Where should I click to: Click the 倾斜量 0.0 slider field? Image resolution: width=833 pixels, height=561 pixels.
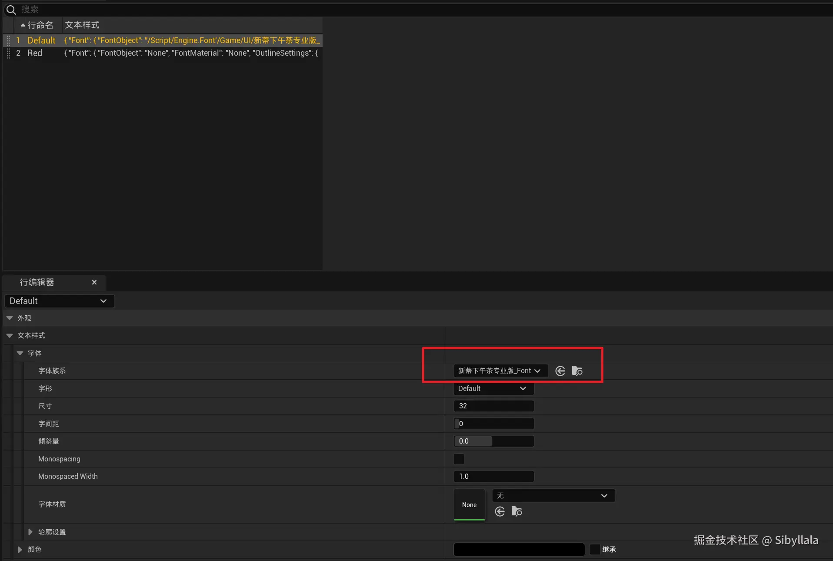pos(493,441)
